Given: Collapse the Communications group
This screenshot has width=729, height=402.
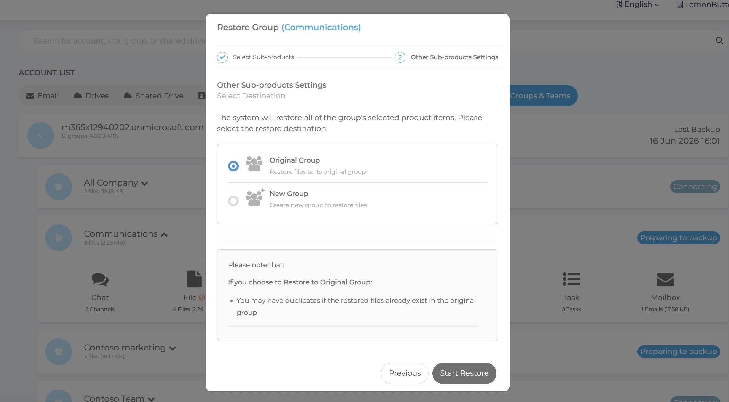Looking at the screenshot, I should point(164,234).
